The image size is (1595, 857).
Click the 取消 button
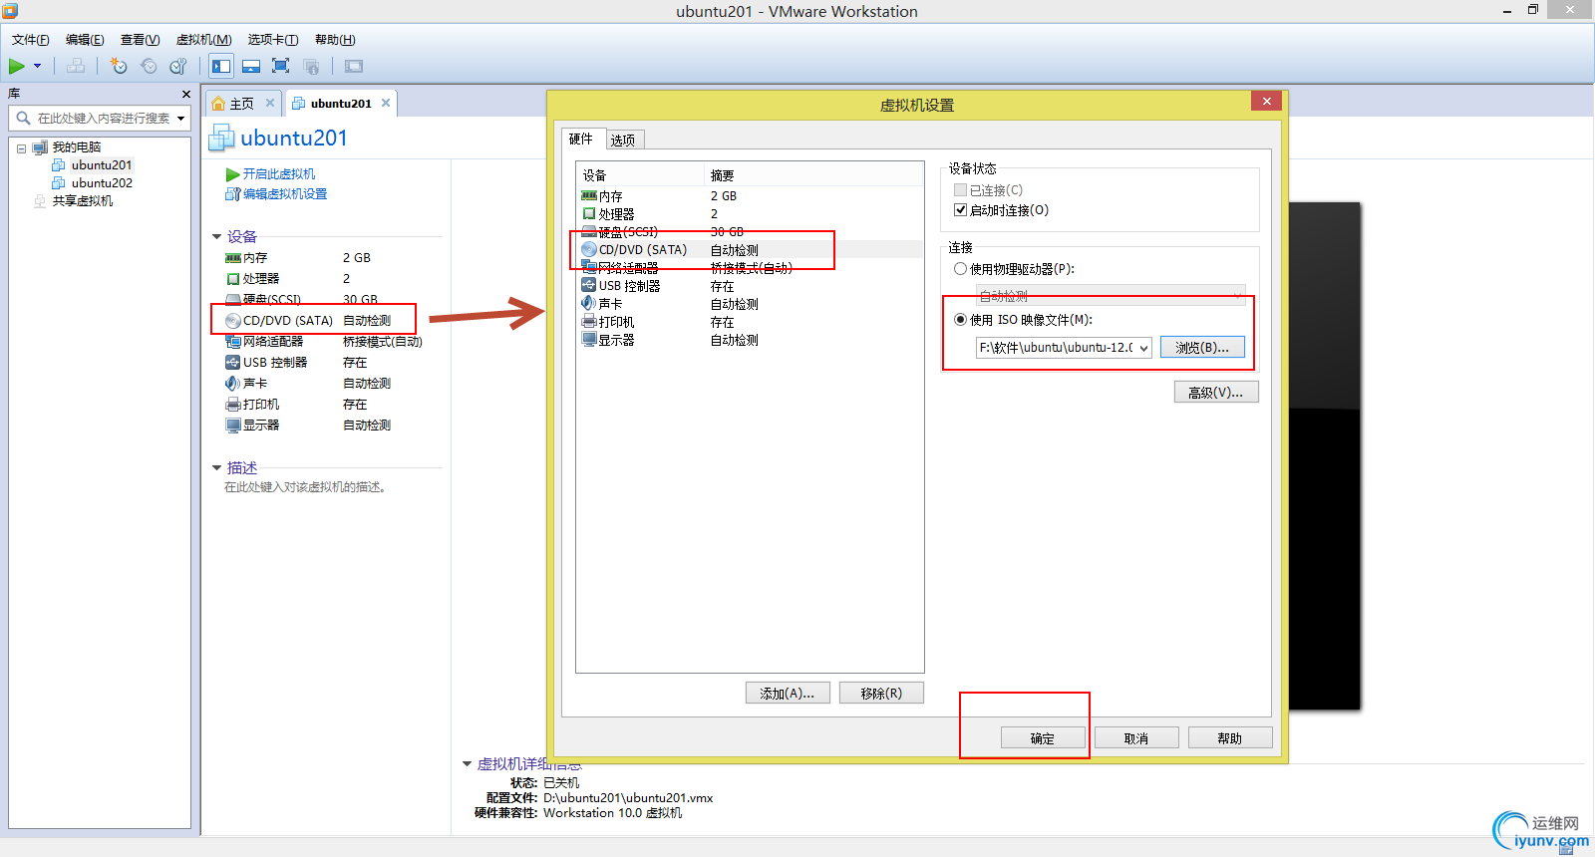click(x=1136, y=738)
